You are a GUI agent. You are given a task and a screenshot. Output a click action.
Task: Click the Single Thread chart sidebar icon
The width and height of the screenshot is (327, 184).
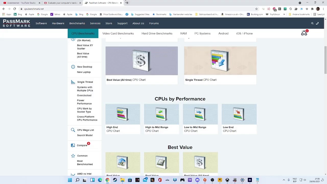point(73,82)
